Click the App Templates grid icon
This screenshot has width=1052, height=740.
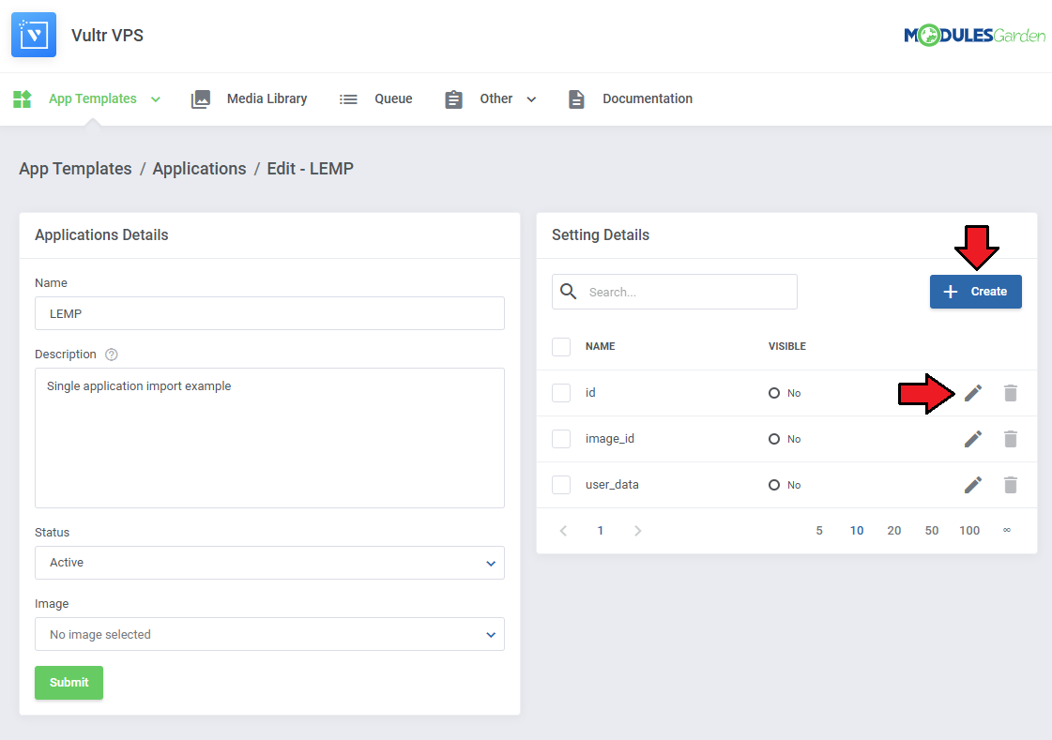(x=23, y=99)
